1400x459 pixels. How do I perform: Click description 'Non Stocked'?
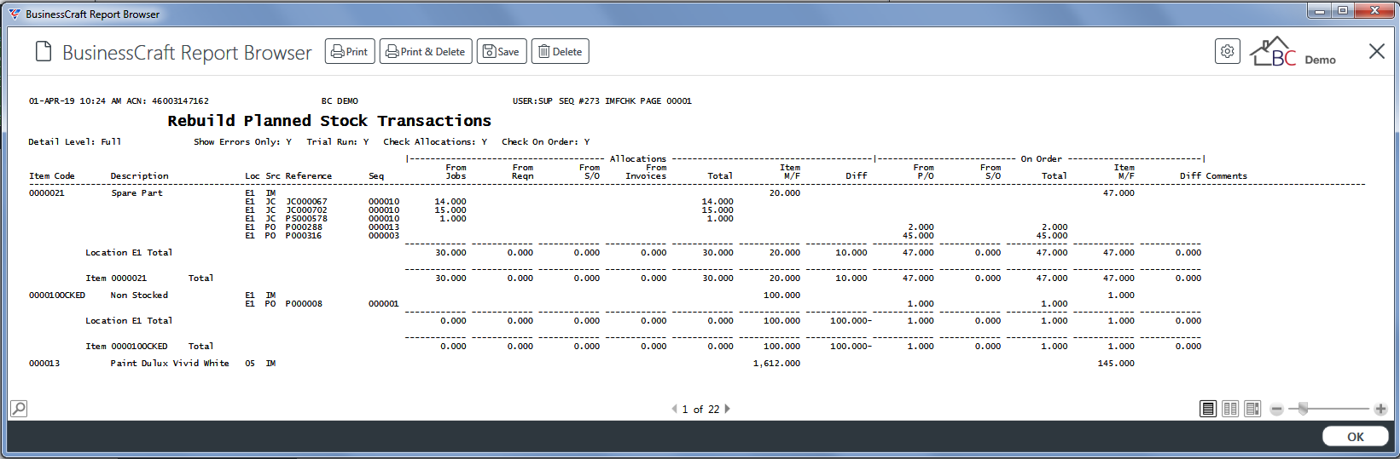click(139, 295)
